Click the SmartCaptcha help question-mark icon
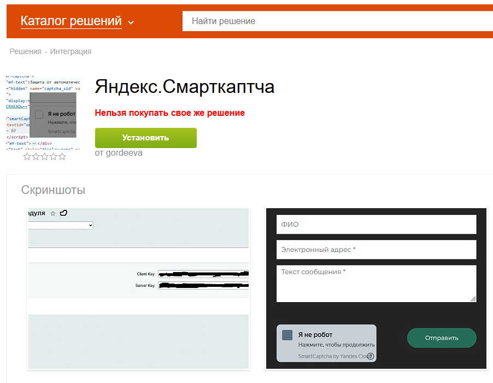The height and width of the screenshot is (383, 493). [371, 356]
